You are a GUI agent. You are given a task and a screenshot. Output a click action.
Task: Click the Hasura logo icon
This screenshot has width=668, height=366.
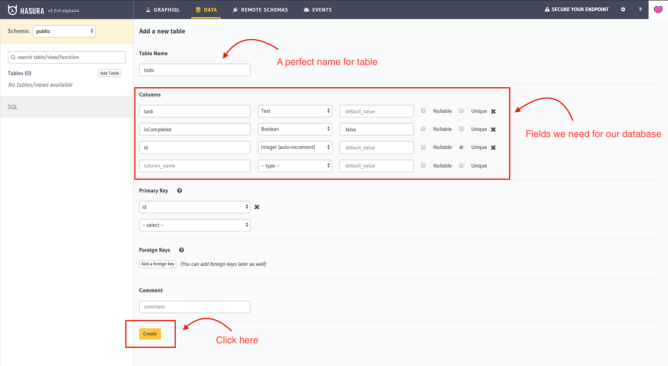[x=12, y=10]
